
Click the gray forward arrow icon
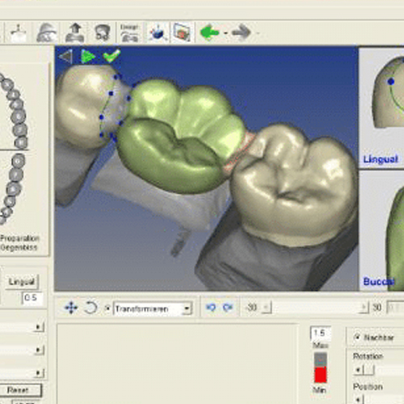(x=242, y=32)
